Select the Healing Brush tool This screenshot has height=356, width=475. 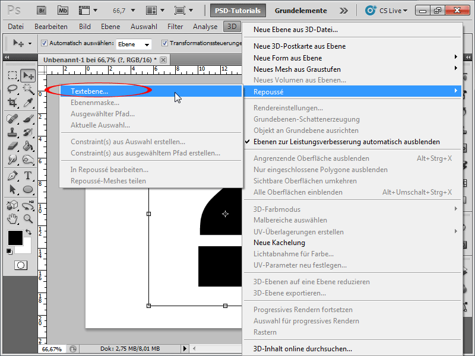pyautogui.click(x=12, y=119)
